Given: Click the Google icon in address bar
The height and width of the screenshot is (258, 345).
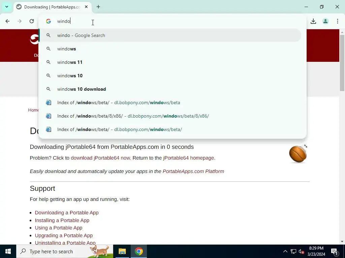Looking at the screenshot, I should (x=49, y=21).
